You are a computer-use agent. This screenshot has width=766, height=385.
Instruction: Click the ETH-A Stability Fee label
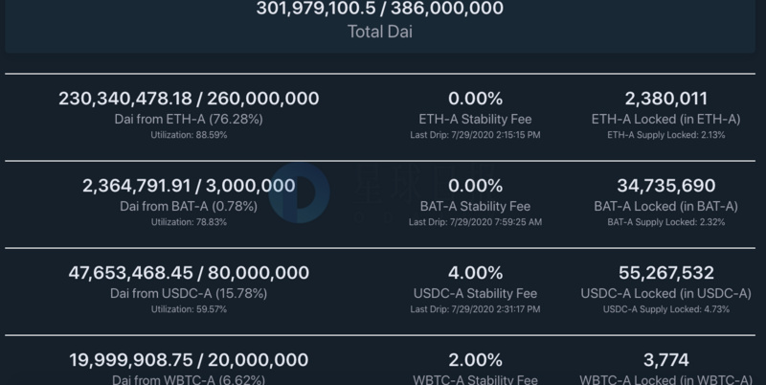coord(475,120)
